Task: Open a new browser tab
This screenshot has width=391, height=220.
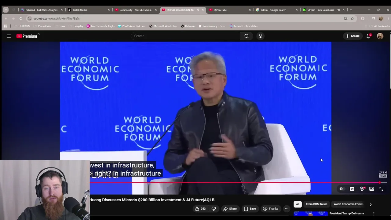Action: pos(351,10)
